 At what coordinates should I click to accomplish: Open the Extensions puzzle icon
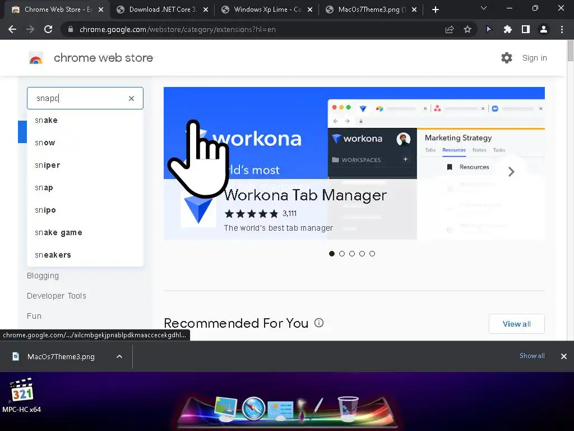pyautogui.click(x=507, y=29)
